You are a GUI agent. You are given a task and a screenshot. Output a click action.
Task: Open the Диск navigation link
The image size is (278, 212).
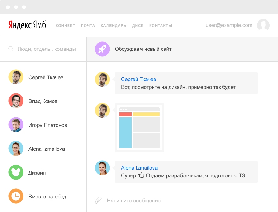tap(138, 26)
